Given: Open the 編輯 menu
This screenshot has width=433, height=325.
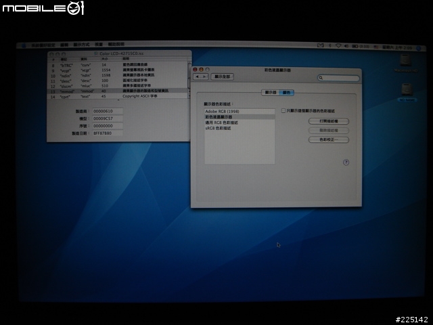Looking at the screenshot, I should (x=64, y=45).
